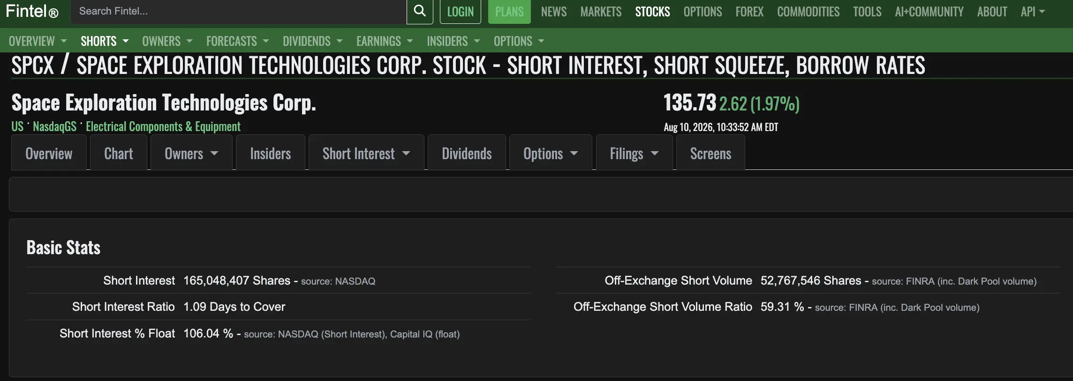
Task: Click the 165,048,407 Shares short interest value
Action: [x=237, y=280]
